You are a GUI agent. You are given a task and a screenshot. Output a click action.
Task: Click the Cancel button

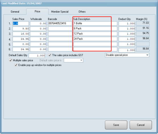[x=141, y=125]
